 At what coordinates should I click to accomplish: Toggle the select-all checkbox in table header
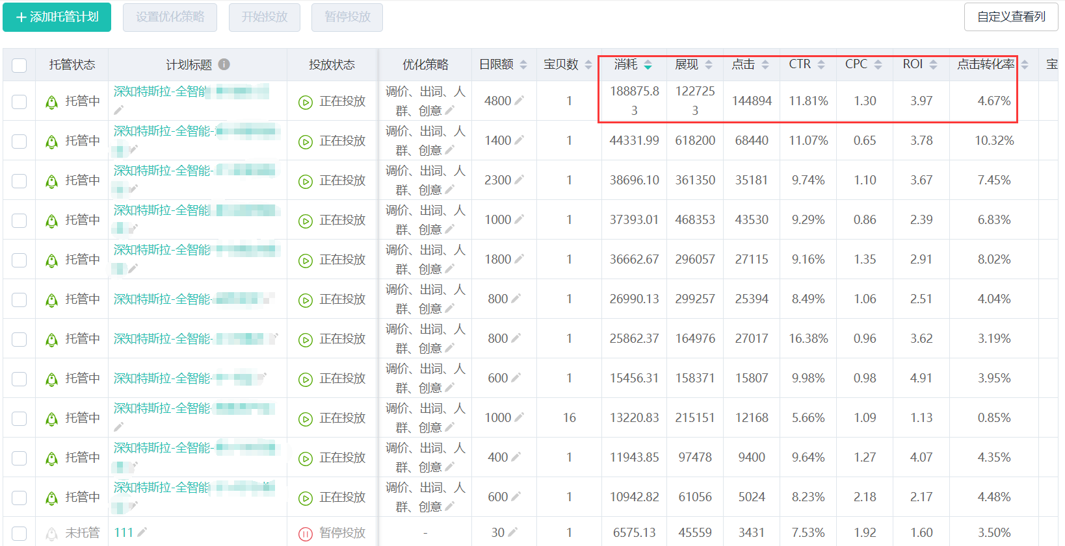click(20, 65)
